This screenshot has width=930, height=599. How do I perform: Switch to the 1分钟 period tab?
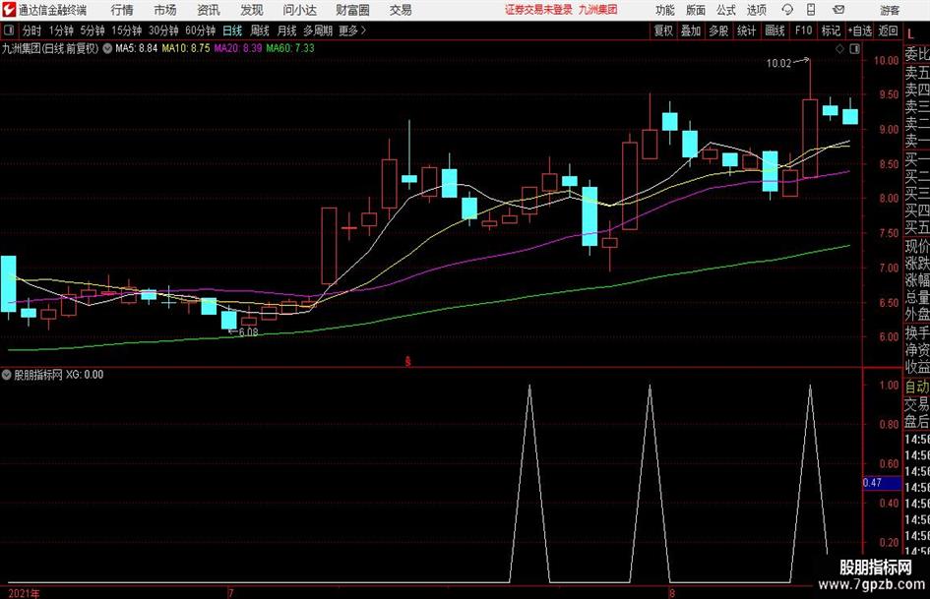[x=61, y=30]
